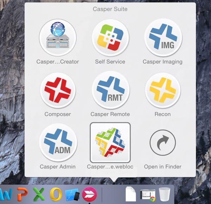Click the Open in Finder arrow icon
211x204 pixels.
[163, 143]
